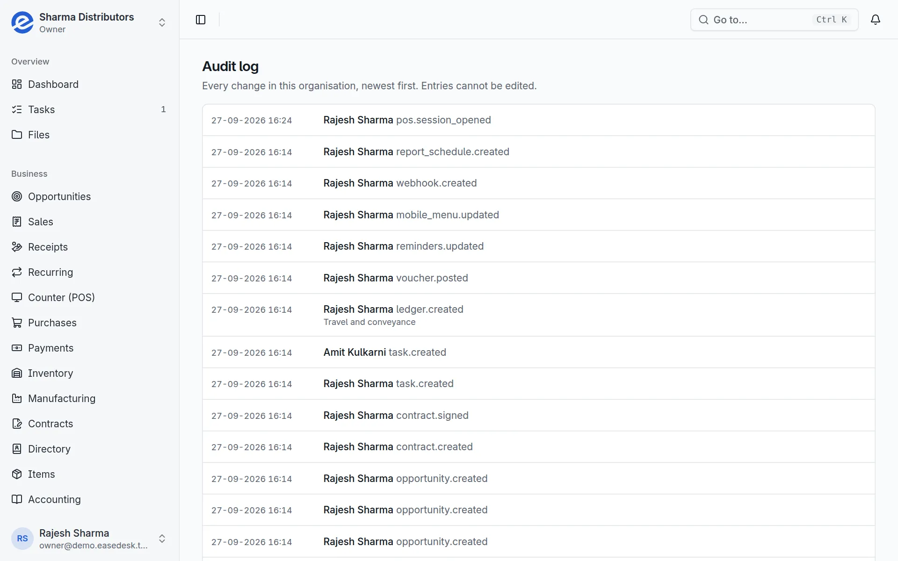The height and width of the screenshot is (561, 898).
Task: Select the voucher.posted log entry
Action: pyautogui.click(x=538, y=278)
